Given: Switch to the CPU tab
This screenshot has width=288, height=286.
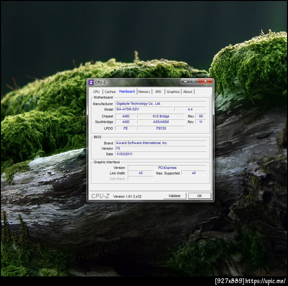Looking at the screenshot, I should pos(96,91).
